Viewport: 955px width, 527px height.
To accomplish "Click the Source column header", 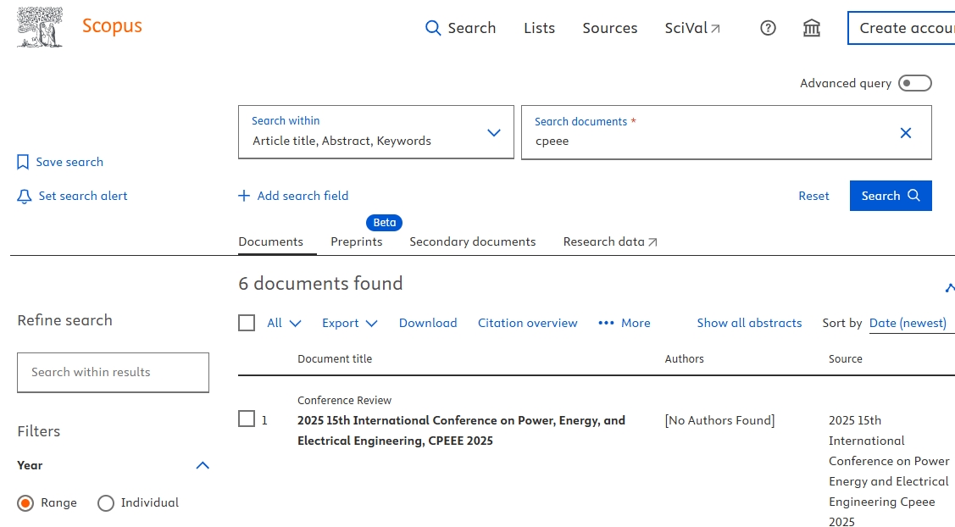I will coord(846,359).
